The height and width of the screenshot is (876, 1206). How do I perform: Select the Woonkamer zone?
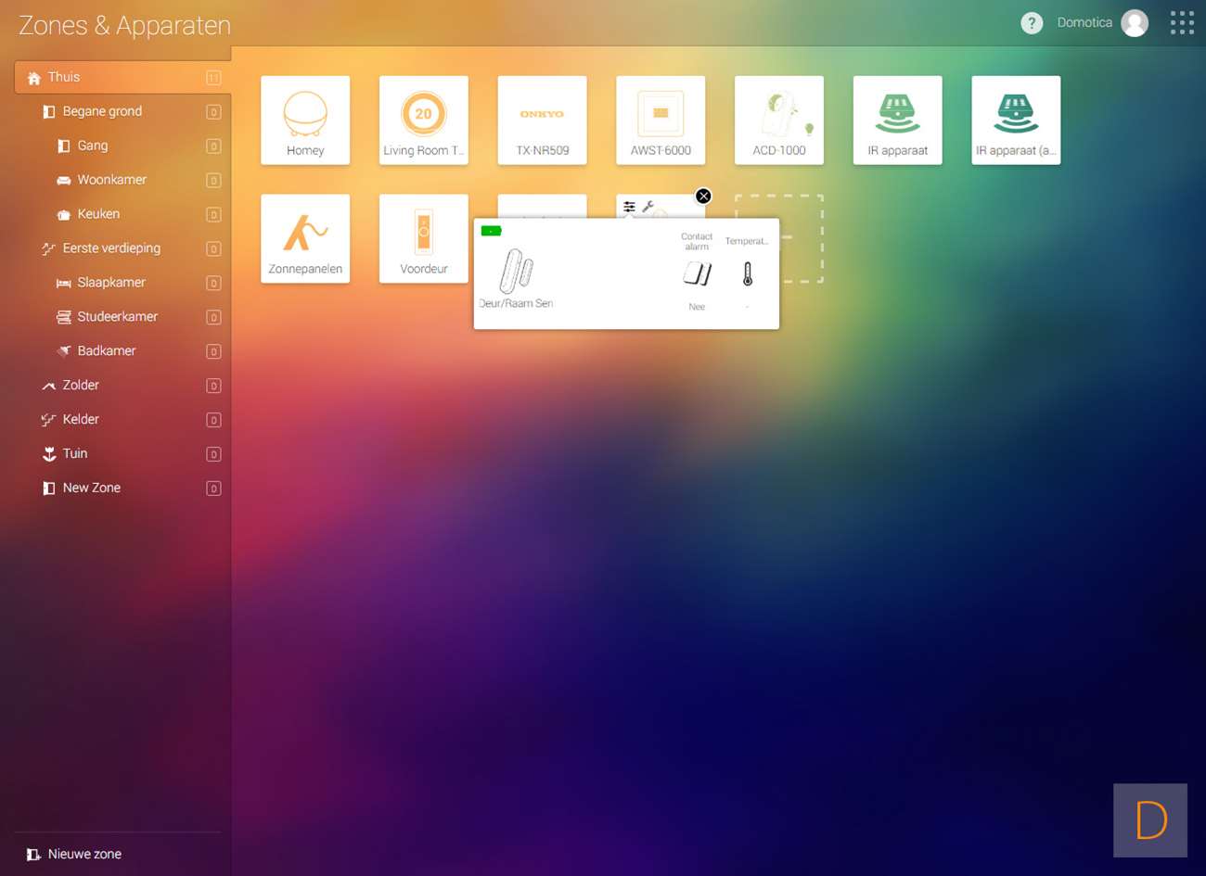click(x=111, y=180)
